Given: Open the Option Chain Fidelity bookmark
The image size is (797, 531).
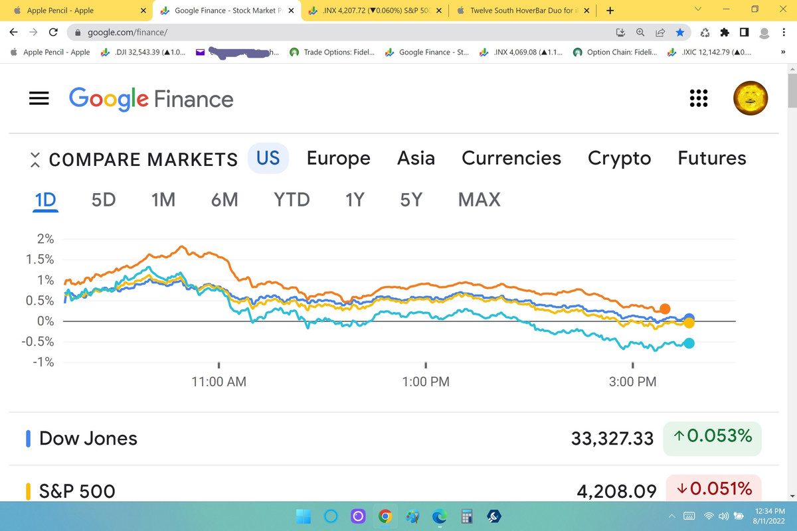Looking at the screenshot, I should [615, 52].
